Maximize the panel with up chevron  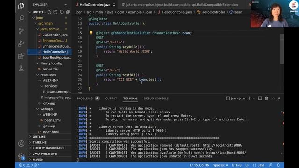point(273,98)
